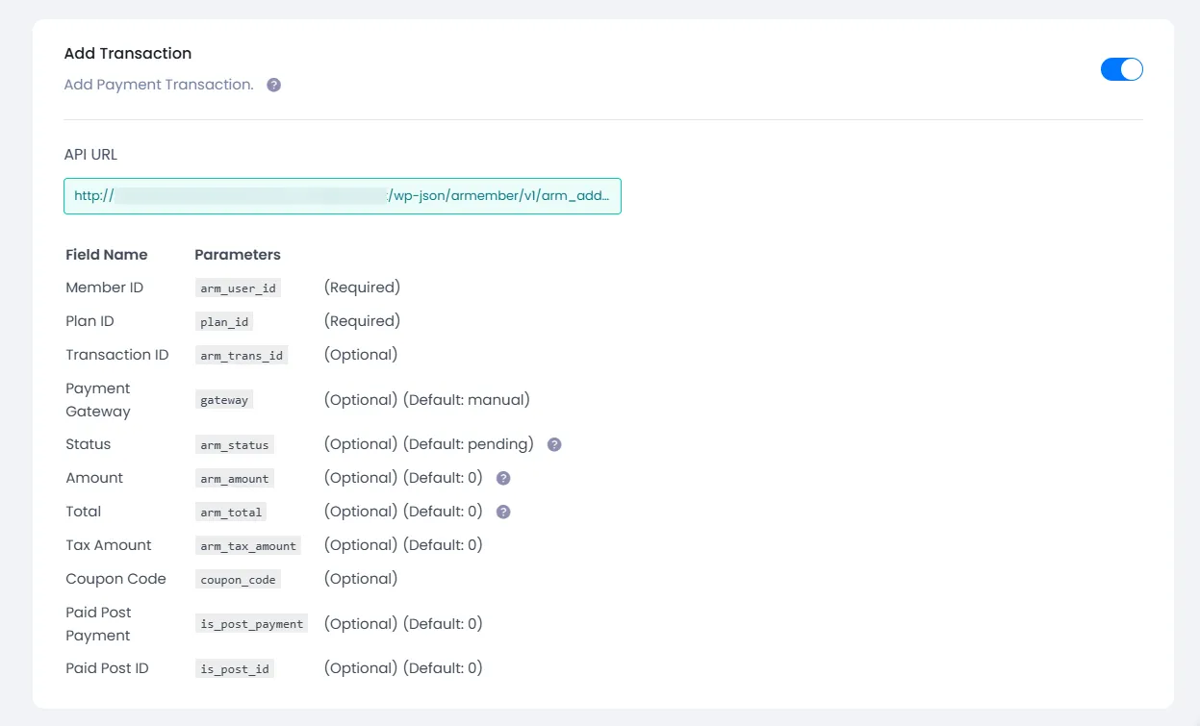Screen dimensions: 1200x726
Task: Click the Add Transaction heading
Action: coord(128,53)
